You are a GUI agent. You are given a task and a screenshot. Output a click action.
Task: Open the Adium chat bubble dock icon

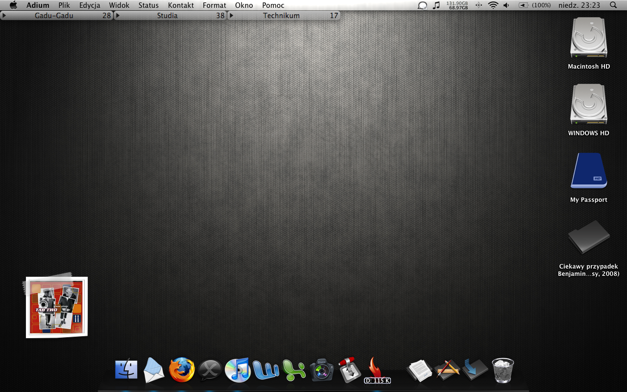[x=210, y=371]
